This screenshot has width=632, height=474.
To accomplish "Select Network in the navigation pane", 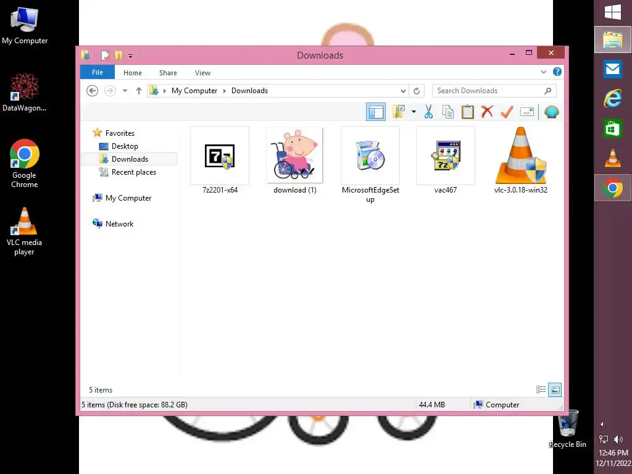I will [119, 223].
